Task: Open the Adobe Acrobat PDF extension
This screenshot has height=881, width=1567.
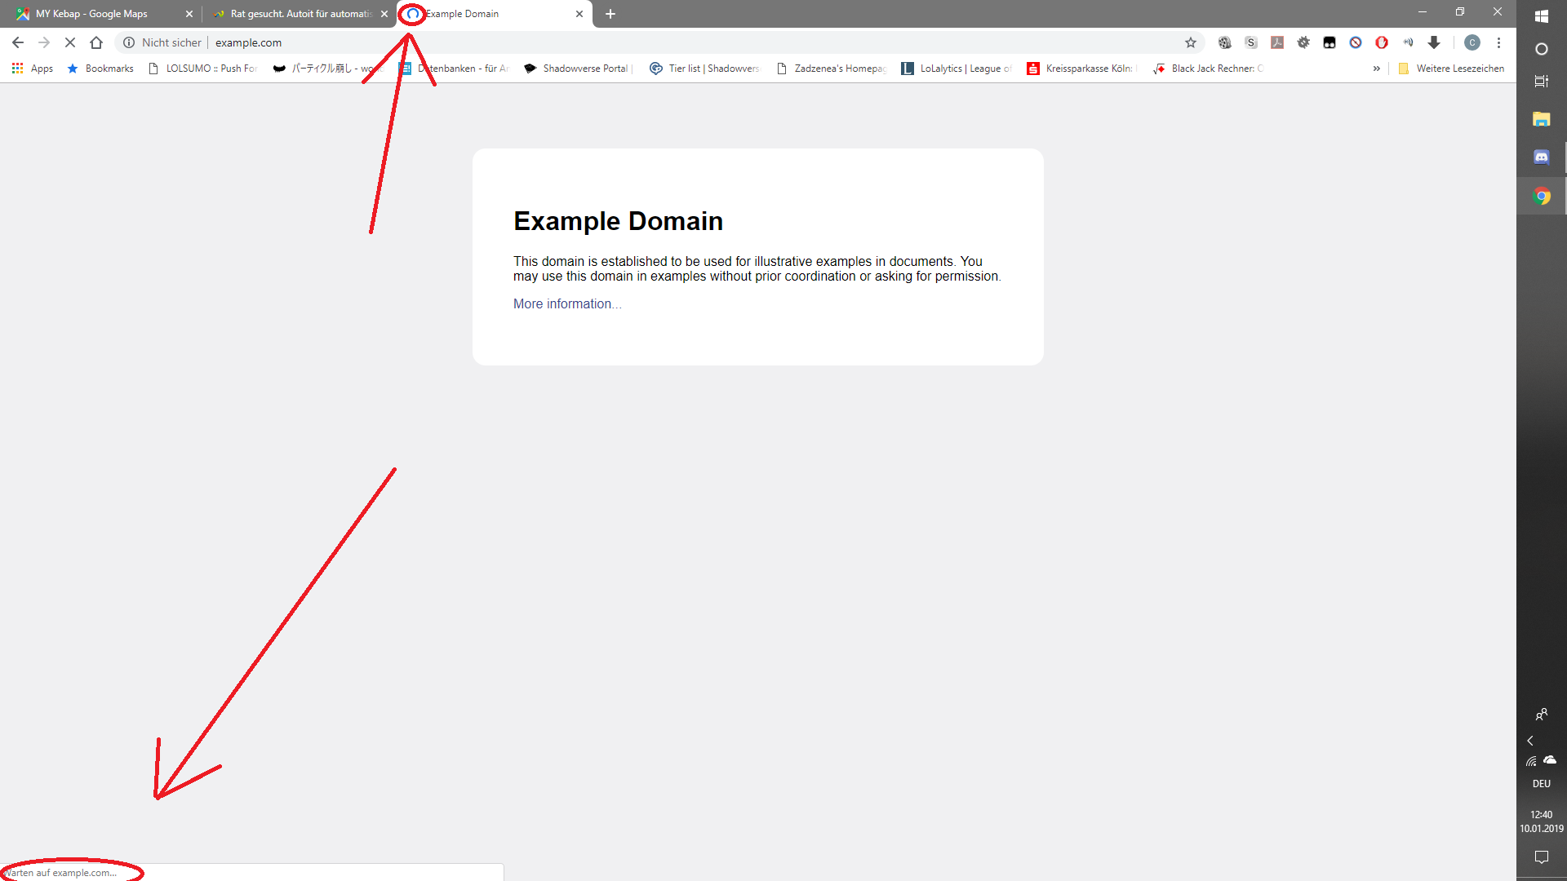Action: tap(1277, 42)
